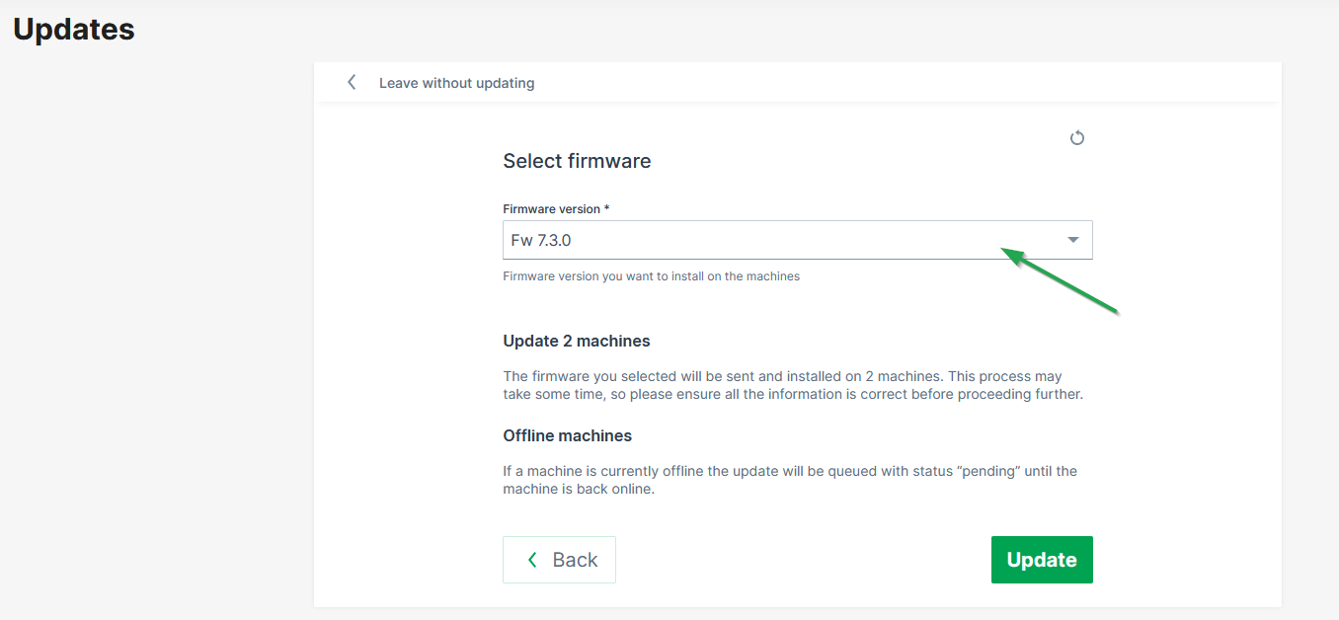This screenshot has height=620, width=1339.
Task: Go back using the Back button label
Action: click(575, 560)
